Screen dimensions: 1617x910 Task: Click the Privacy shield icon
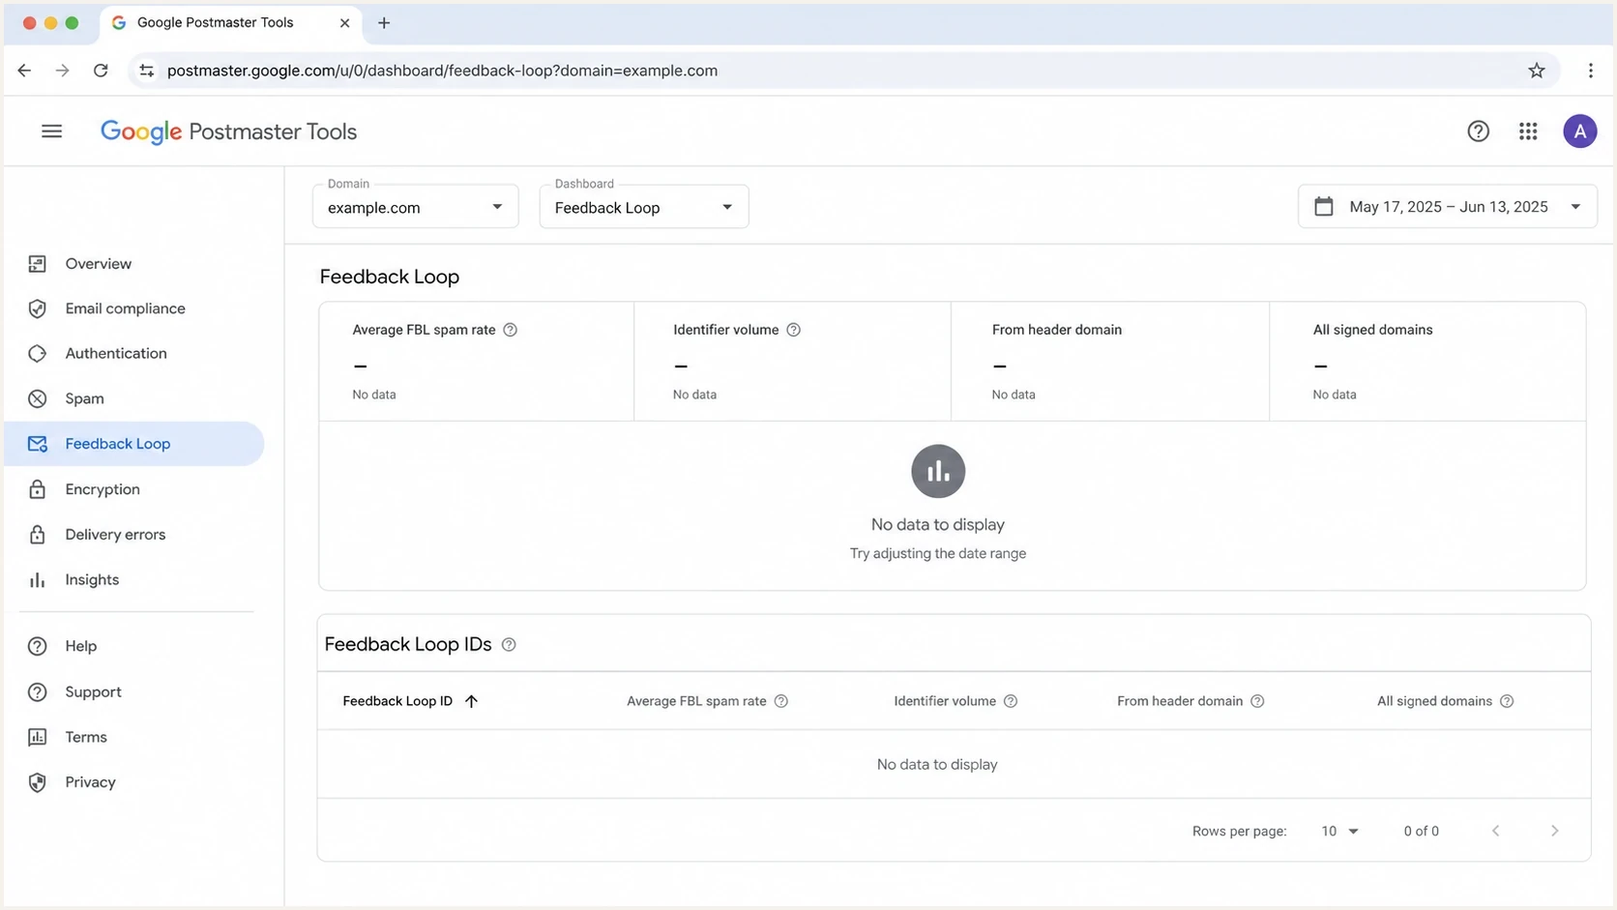tap(38, 782)
